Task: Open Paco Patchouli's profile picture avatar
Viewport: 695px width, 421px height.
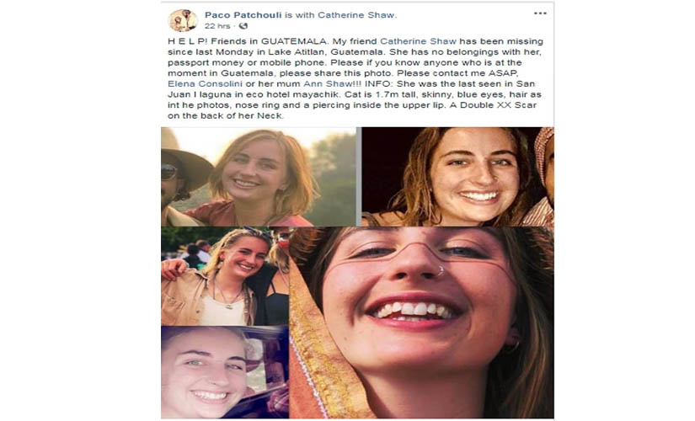Action: click(x=183, y=20)
